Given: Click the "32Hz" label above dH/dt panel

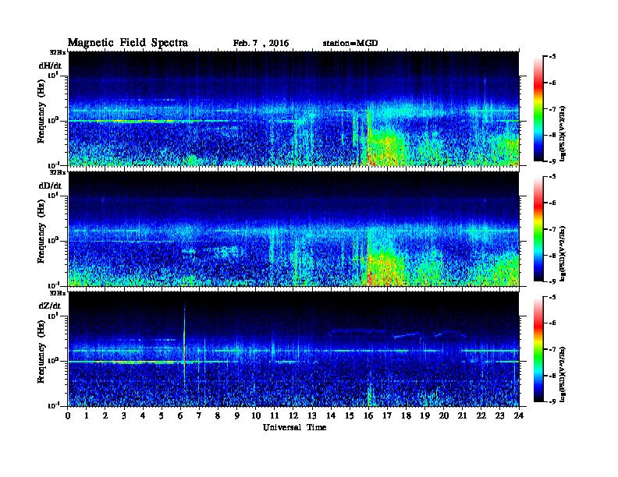Looking at the screenshot, I should pos(58,52).
